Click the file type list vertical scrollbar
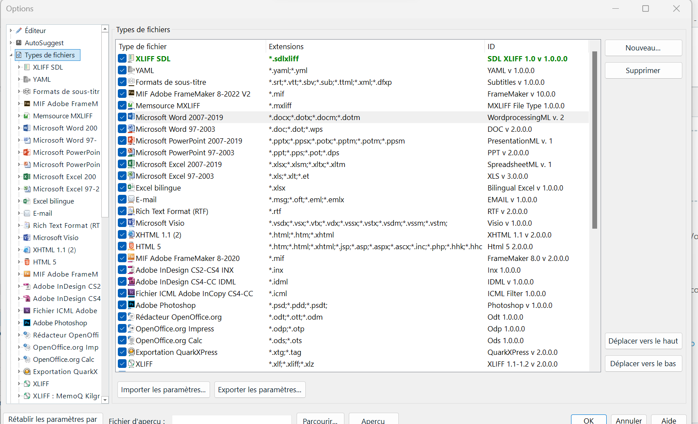This screenshot has height=424, width=698. 594,140
